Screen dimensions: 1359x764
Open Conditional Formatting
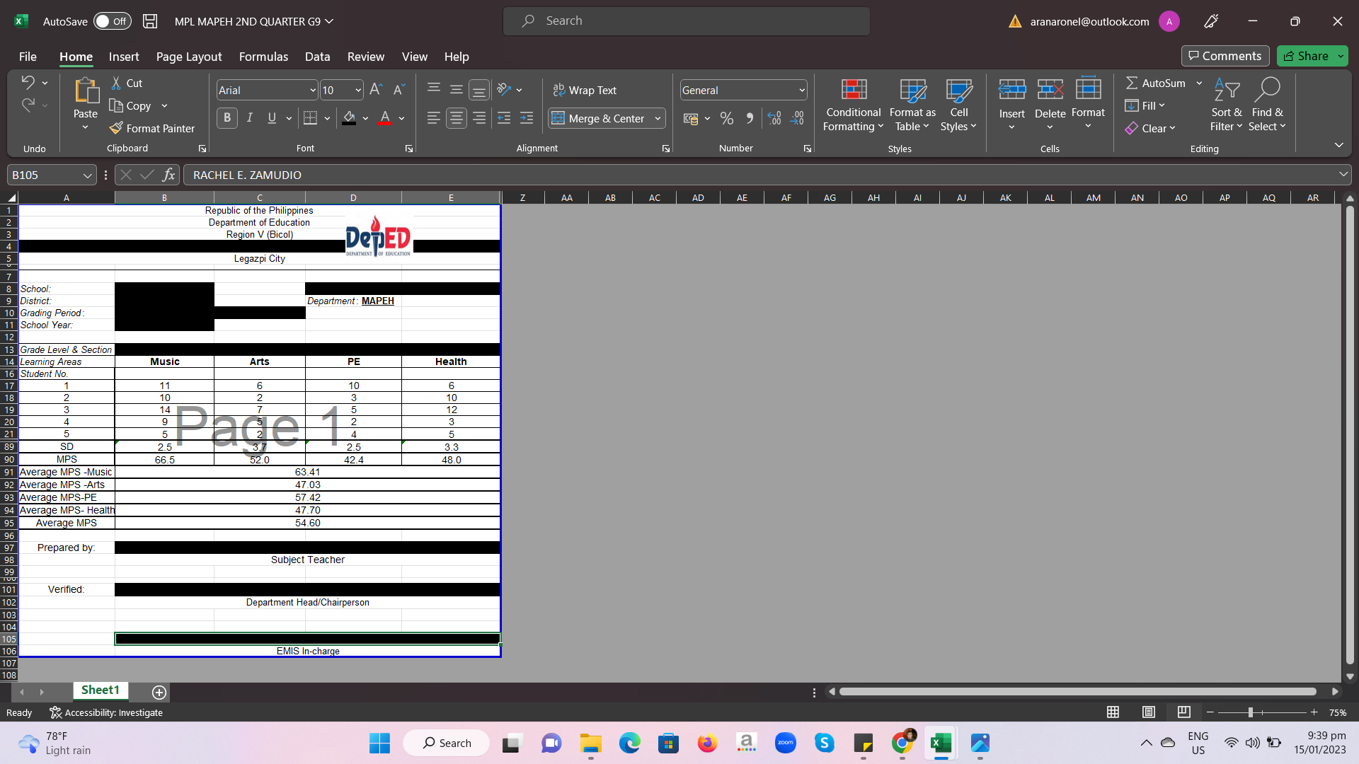coord(853,105)
